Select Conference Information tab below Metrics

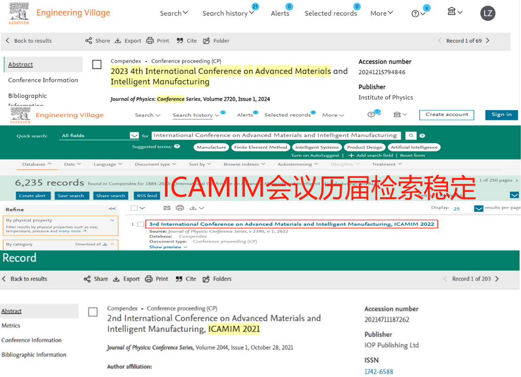[x=32, y=340]
